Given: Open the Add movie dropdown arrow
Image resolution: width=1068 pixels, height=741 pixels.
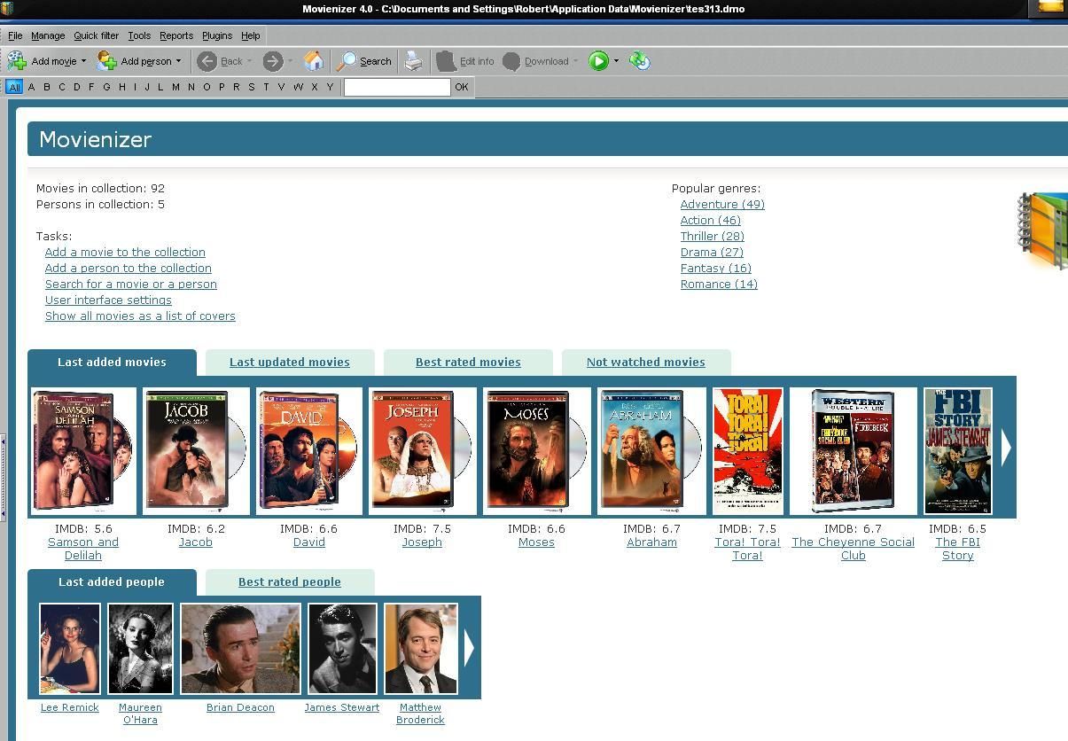Looking at the screenshot, I should pos(83,61).
